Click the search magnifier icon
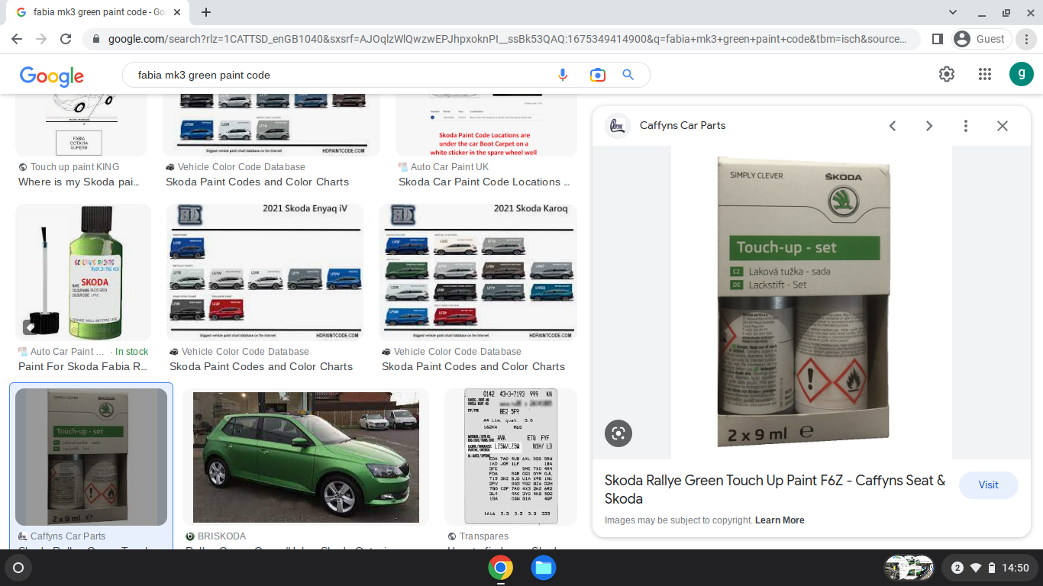The image size is (1043, 586). pyautogui.click(x=628, y=74)
